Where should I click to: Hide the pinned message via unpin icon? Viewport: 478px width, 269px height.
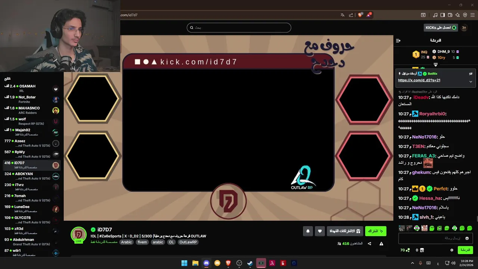471,74
